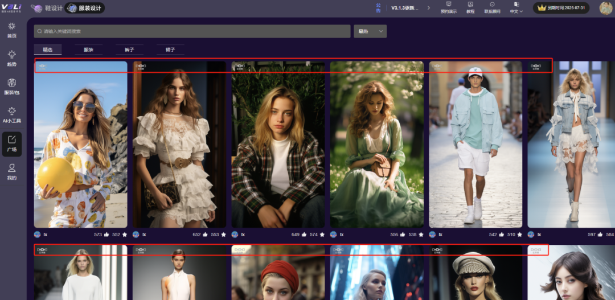Open the 教程 tutorial page
Screen dimensions: 615x300
click(x=470, y=8)
